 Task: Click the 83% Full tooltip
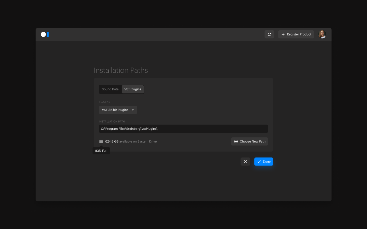pyautogui.click(x=101, y=151)
